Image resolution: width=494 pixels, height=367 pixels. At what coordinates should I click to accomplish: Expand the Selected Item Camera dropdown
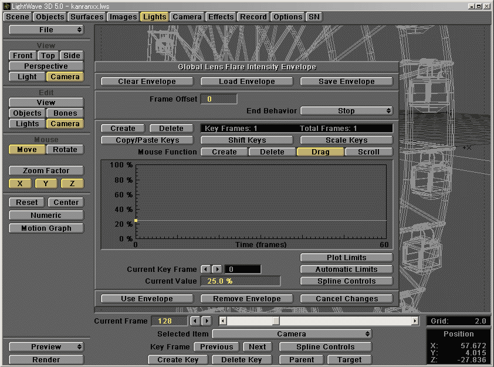coord(292,334)
